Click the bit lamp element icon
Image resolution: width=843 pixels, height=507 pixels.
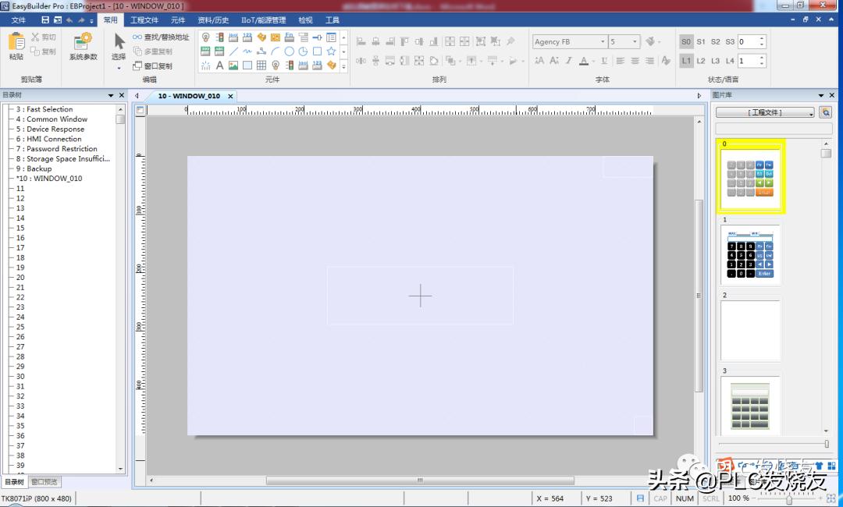click(206, 37)
